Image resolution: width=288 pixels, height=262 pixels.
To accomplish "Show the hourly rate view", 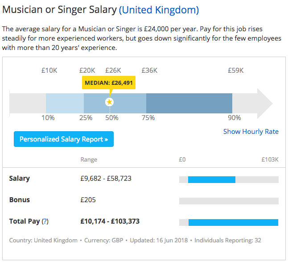I will (251, 132).
